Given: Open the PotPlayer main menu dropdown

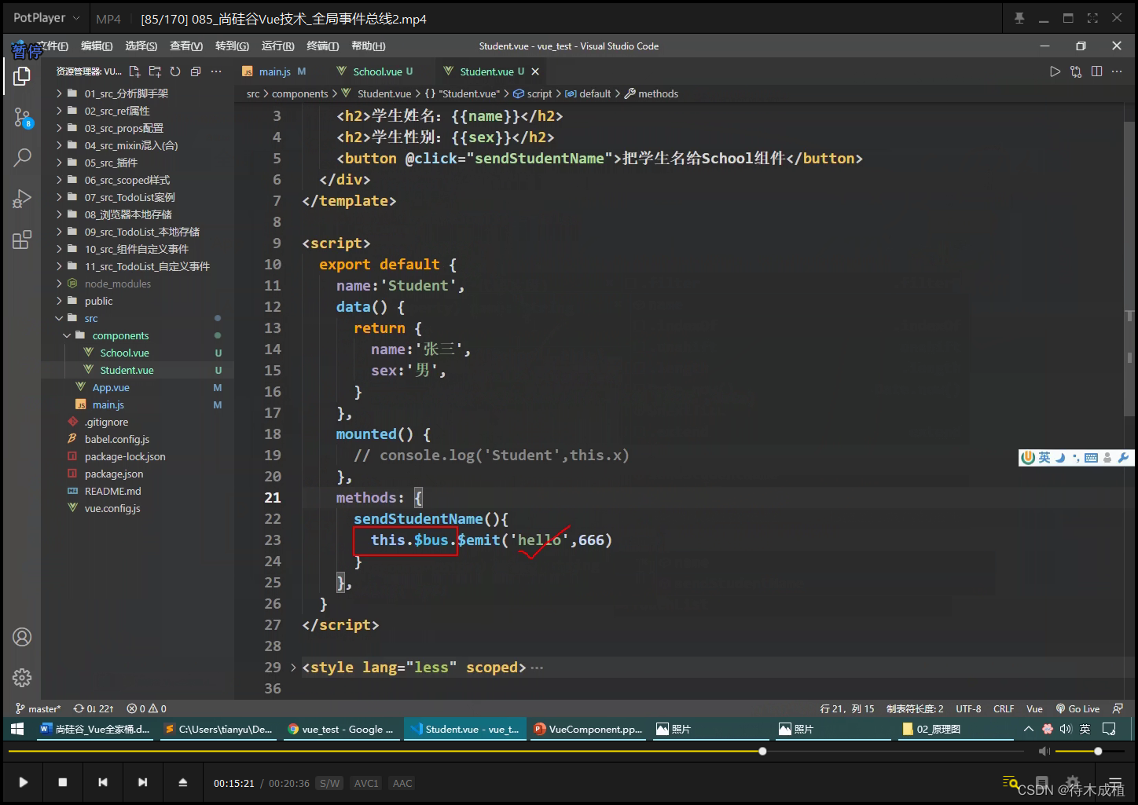Looking at the screenshot, I should click(x=46, y=17).
